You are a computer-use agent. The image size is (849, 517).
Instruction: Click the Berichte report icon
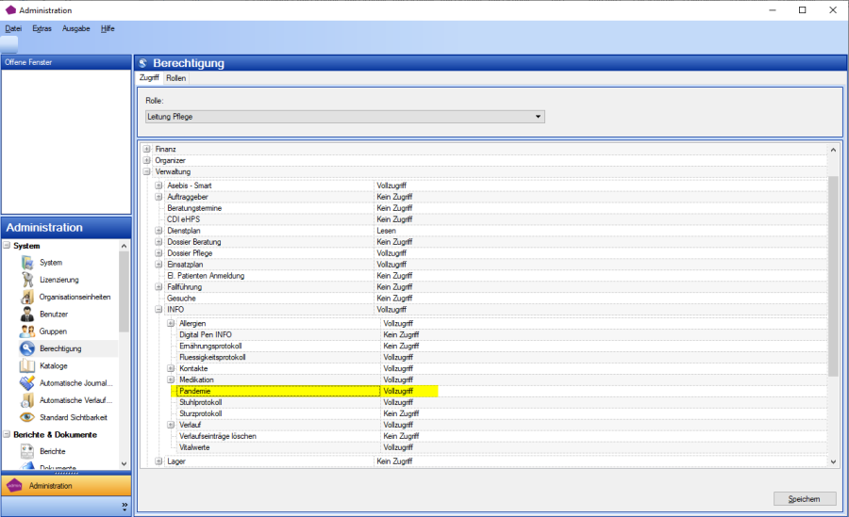tap(27, 452)
